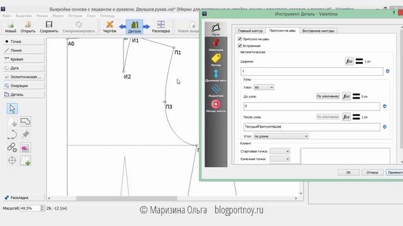Screen dimensions: 403x226
Task: Click the right blue arrow near Детали
Action: 146,26
